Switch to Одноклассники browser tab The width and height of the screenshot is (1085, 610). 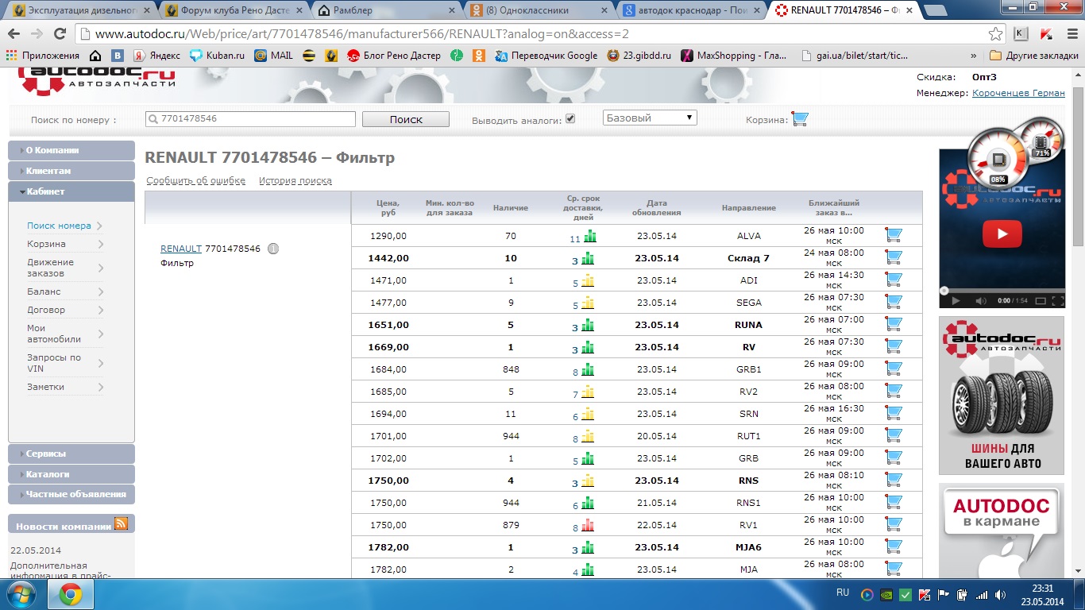537,11
